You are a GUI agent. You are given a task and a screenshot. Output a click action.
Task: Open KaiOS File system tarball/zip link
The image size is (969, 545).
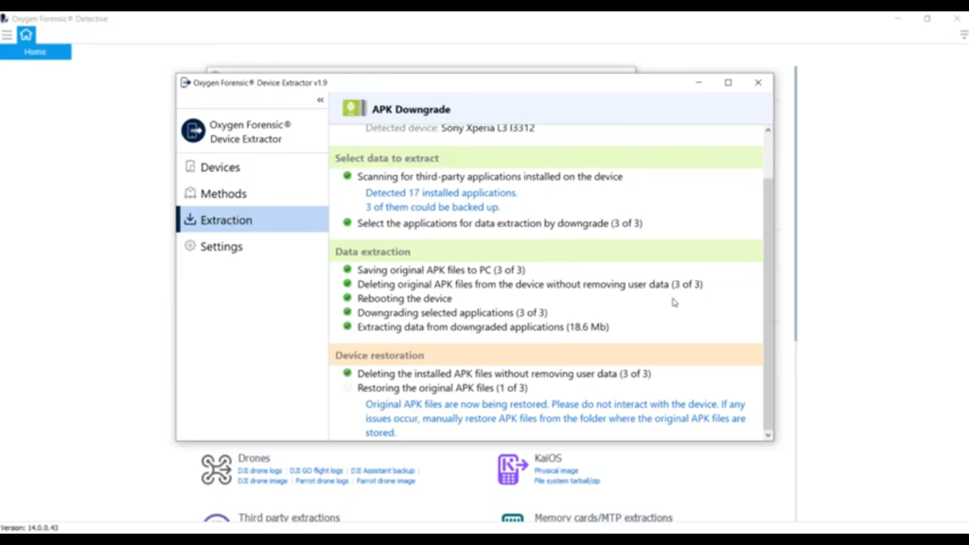(x=568, y=481)
